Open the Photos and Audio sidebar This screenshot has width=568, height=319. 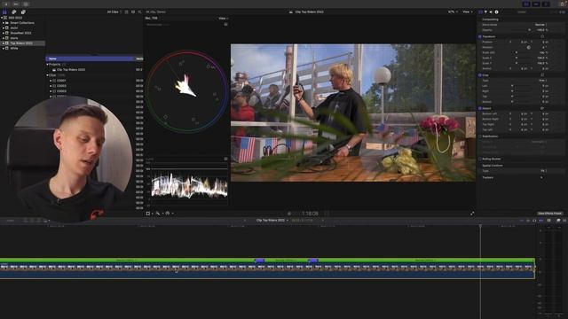(14, 12)
